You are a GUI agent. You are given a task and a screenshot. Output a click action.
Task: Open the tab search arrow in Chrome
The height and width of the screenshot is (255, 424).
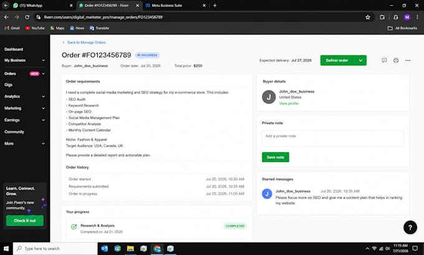pos(6,5)
